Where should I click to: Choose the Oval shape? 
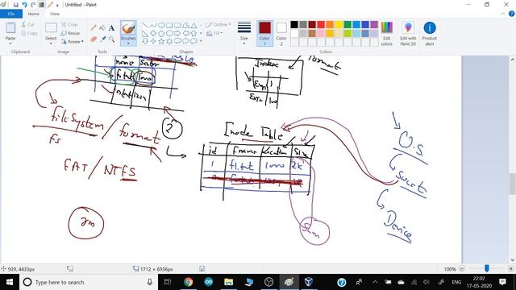click(161, 25)
